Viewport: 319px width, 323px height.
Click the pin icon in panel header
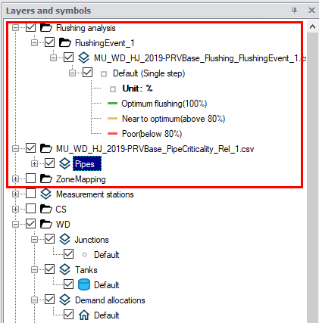tap(294, 11)
